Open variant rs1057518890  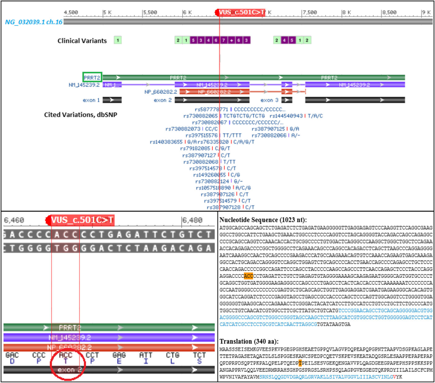[213, 188]
